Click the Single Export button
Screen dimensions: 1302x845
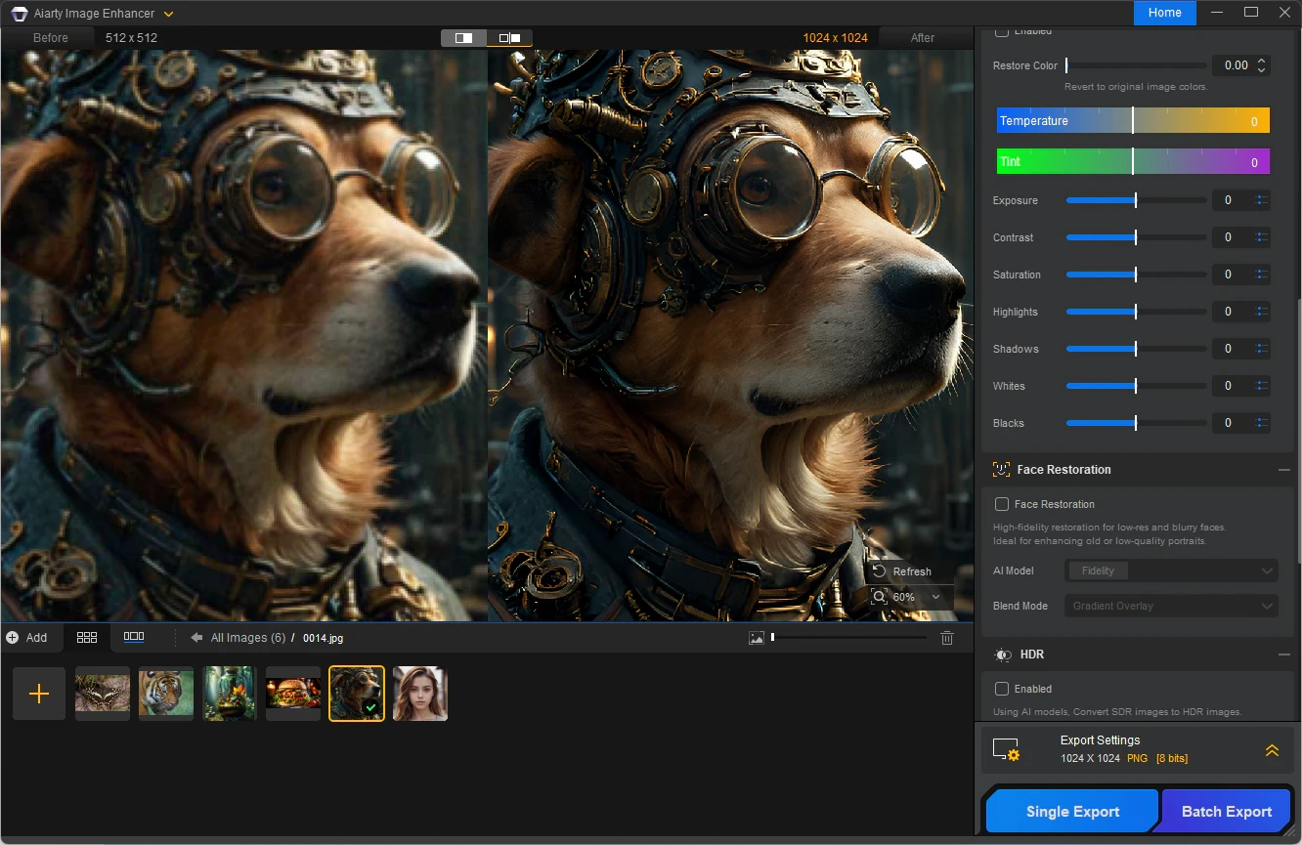tap(1072, 812)
